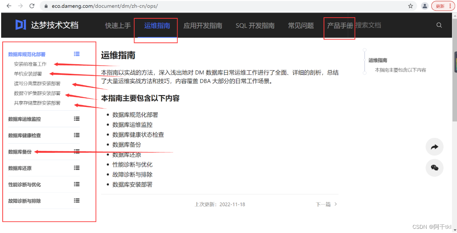Viewport: 457px width, 233px height.
Task: Open the SQL 开发指南 nav tab
Action: (x=255, y=26)
